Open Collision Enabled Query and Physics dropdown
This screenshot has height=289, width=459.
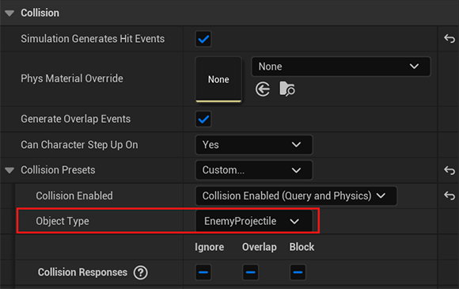pos(296,196)
